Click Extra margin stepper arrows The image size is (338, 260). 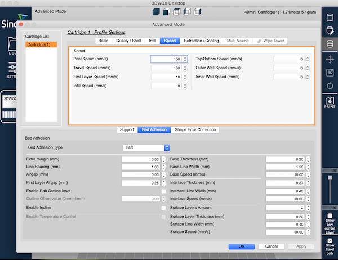pos(163,159)
